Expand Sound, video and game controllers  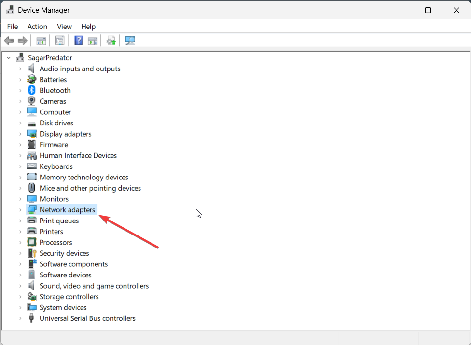(x=20, y=286)
